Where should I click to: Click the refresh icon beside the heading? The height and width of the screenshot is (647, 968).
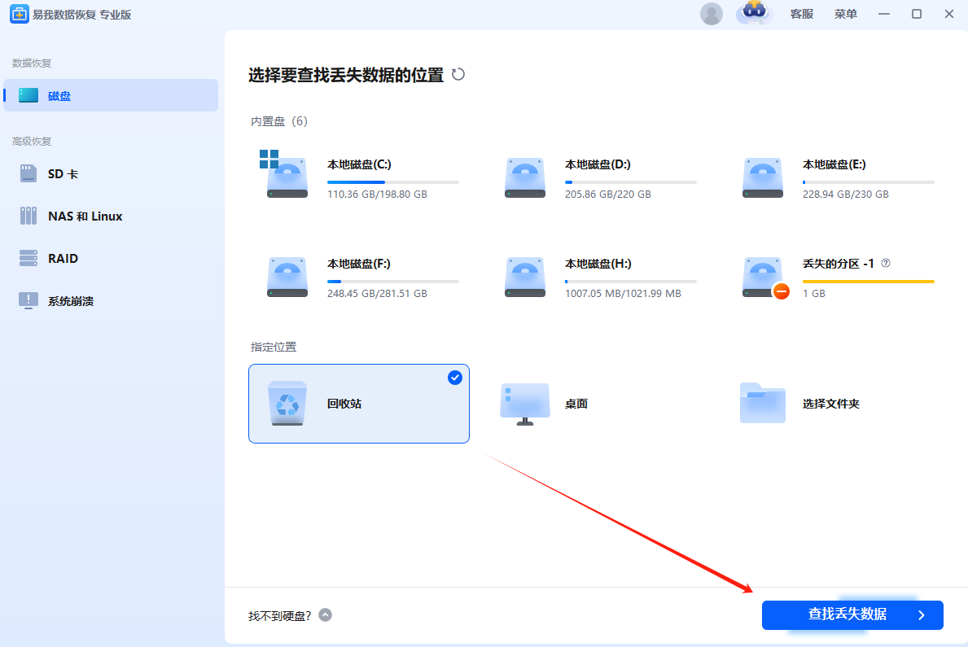click(458, 75)
